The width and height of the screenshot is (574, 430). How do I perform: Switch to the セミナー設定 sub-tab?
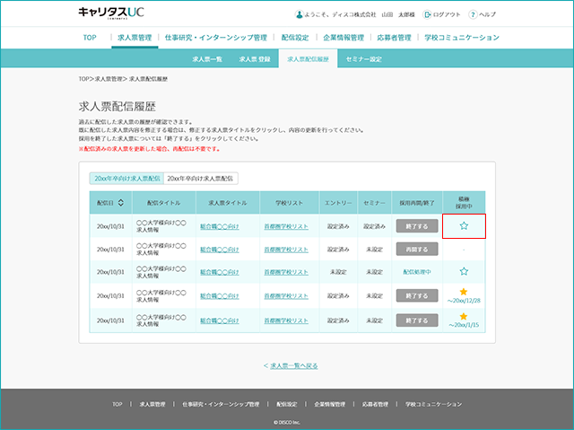(363, 59)
